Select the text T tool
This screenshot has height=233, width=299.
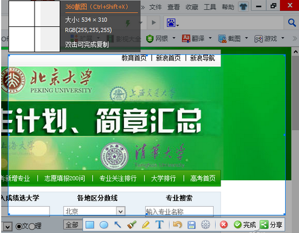pos(160,225)
